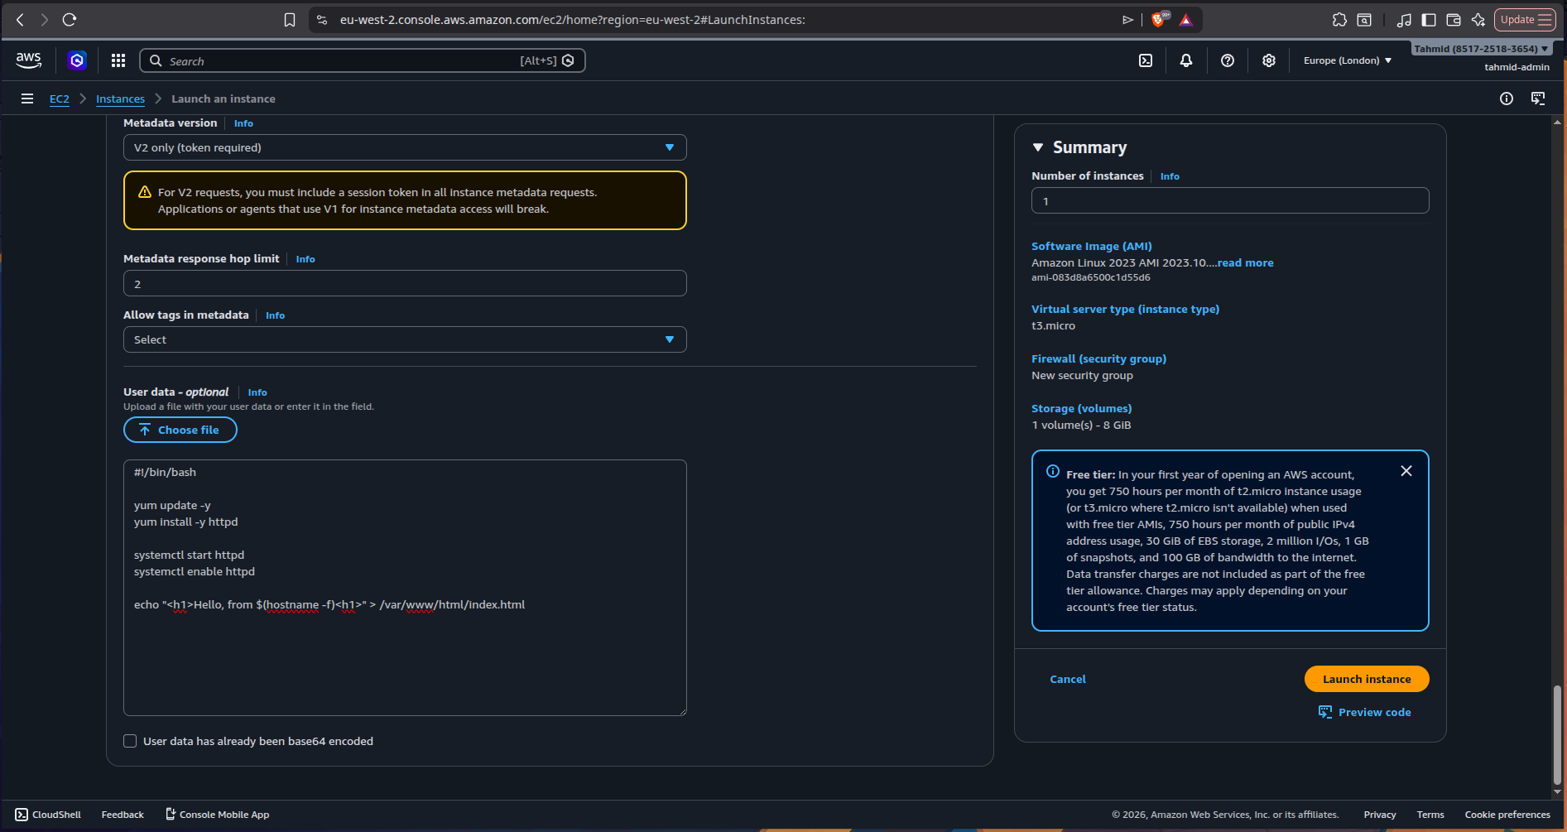Check 'User data has already been base64 encoded'
This screenshot has height=832, width=1567.
click(x=130, y=741)
